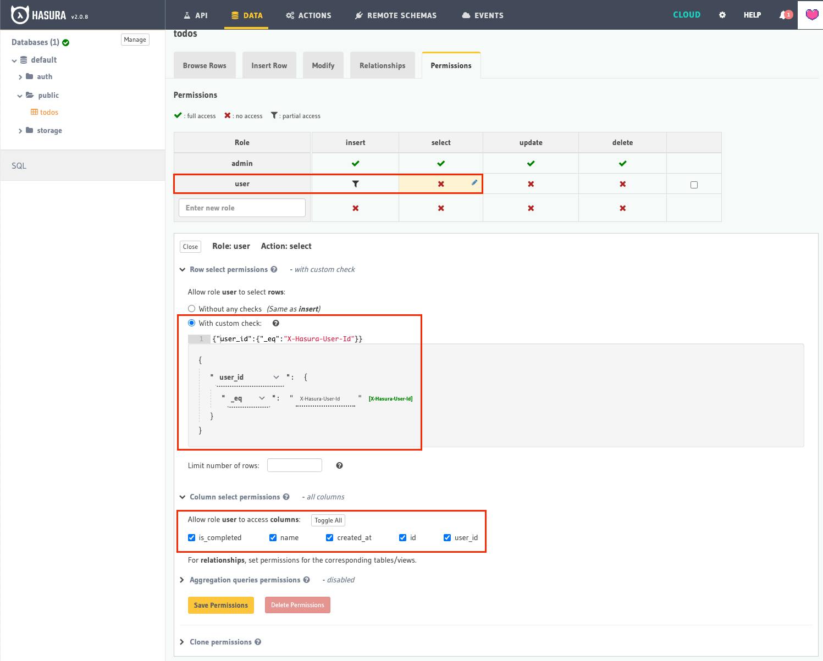Expand the storage schema folder
The height and width of the screenshot is (661, 823).
tap(20, 131)
